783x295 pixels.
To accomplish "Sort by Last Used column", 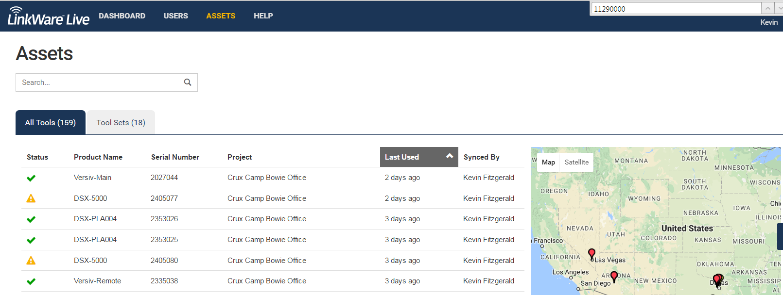I will point(419,157).
